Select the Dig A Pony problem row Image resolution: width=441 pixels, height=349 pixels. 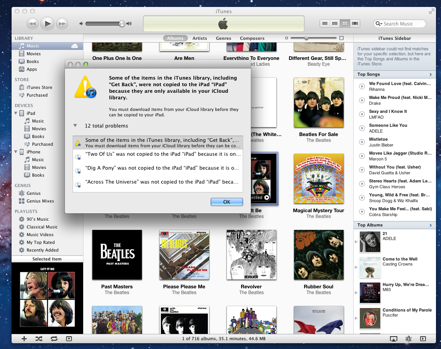[x=158, y=171]
